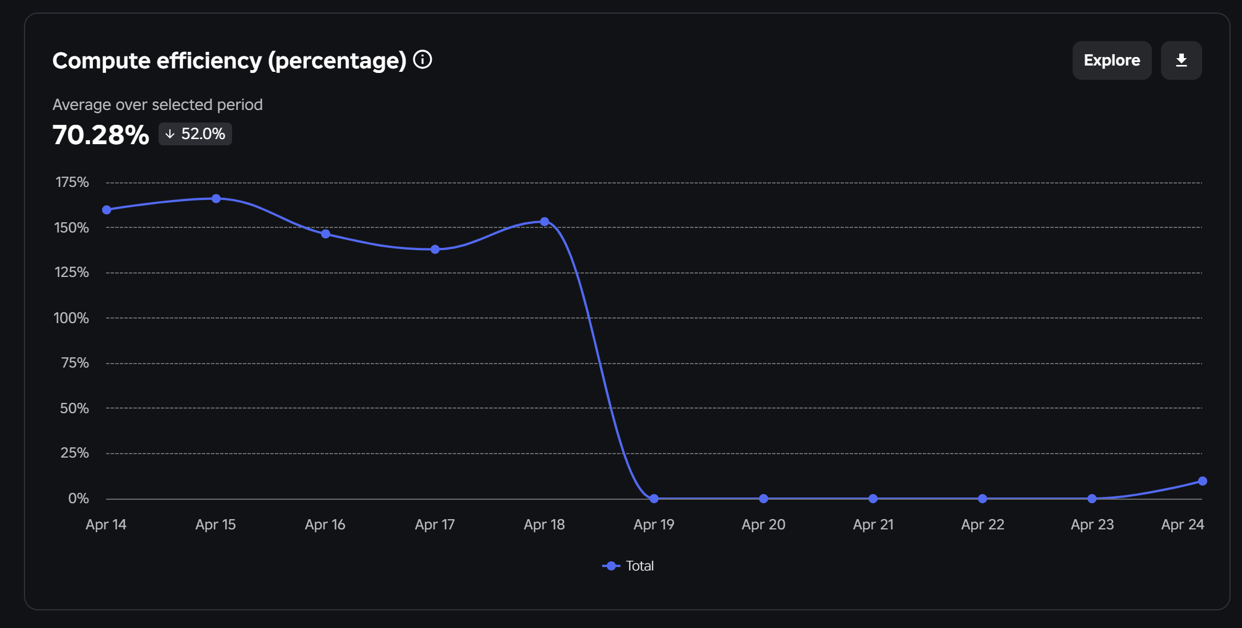Select the Apr 21 data point
This screenshot has width=1242, height=628.
(873, 499)
